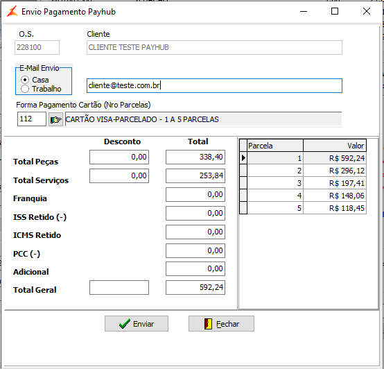Viewport: 384px width, 369px height.
Task: Select the Trabalho email radio option
Action: point(25,89)
